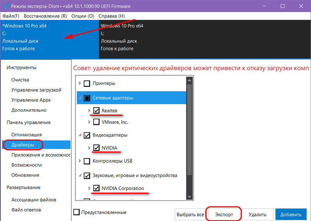Collapse the Сетевые адаптеры category
311x221 pixels.
[80, 98]
